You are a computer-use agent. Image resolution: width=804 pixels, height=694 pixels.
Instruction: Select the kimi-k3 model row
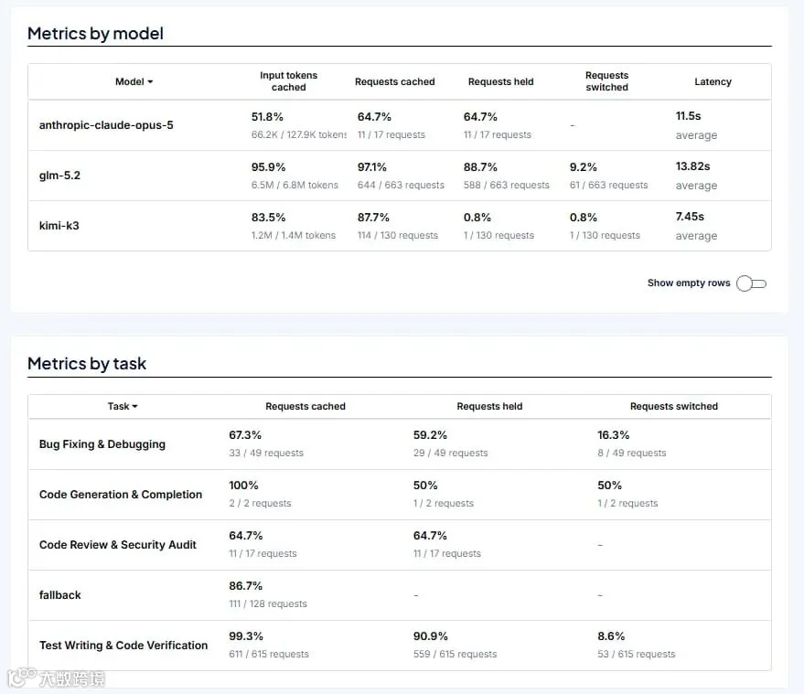(x=400, y=226)
